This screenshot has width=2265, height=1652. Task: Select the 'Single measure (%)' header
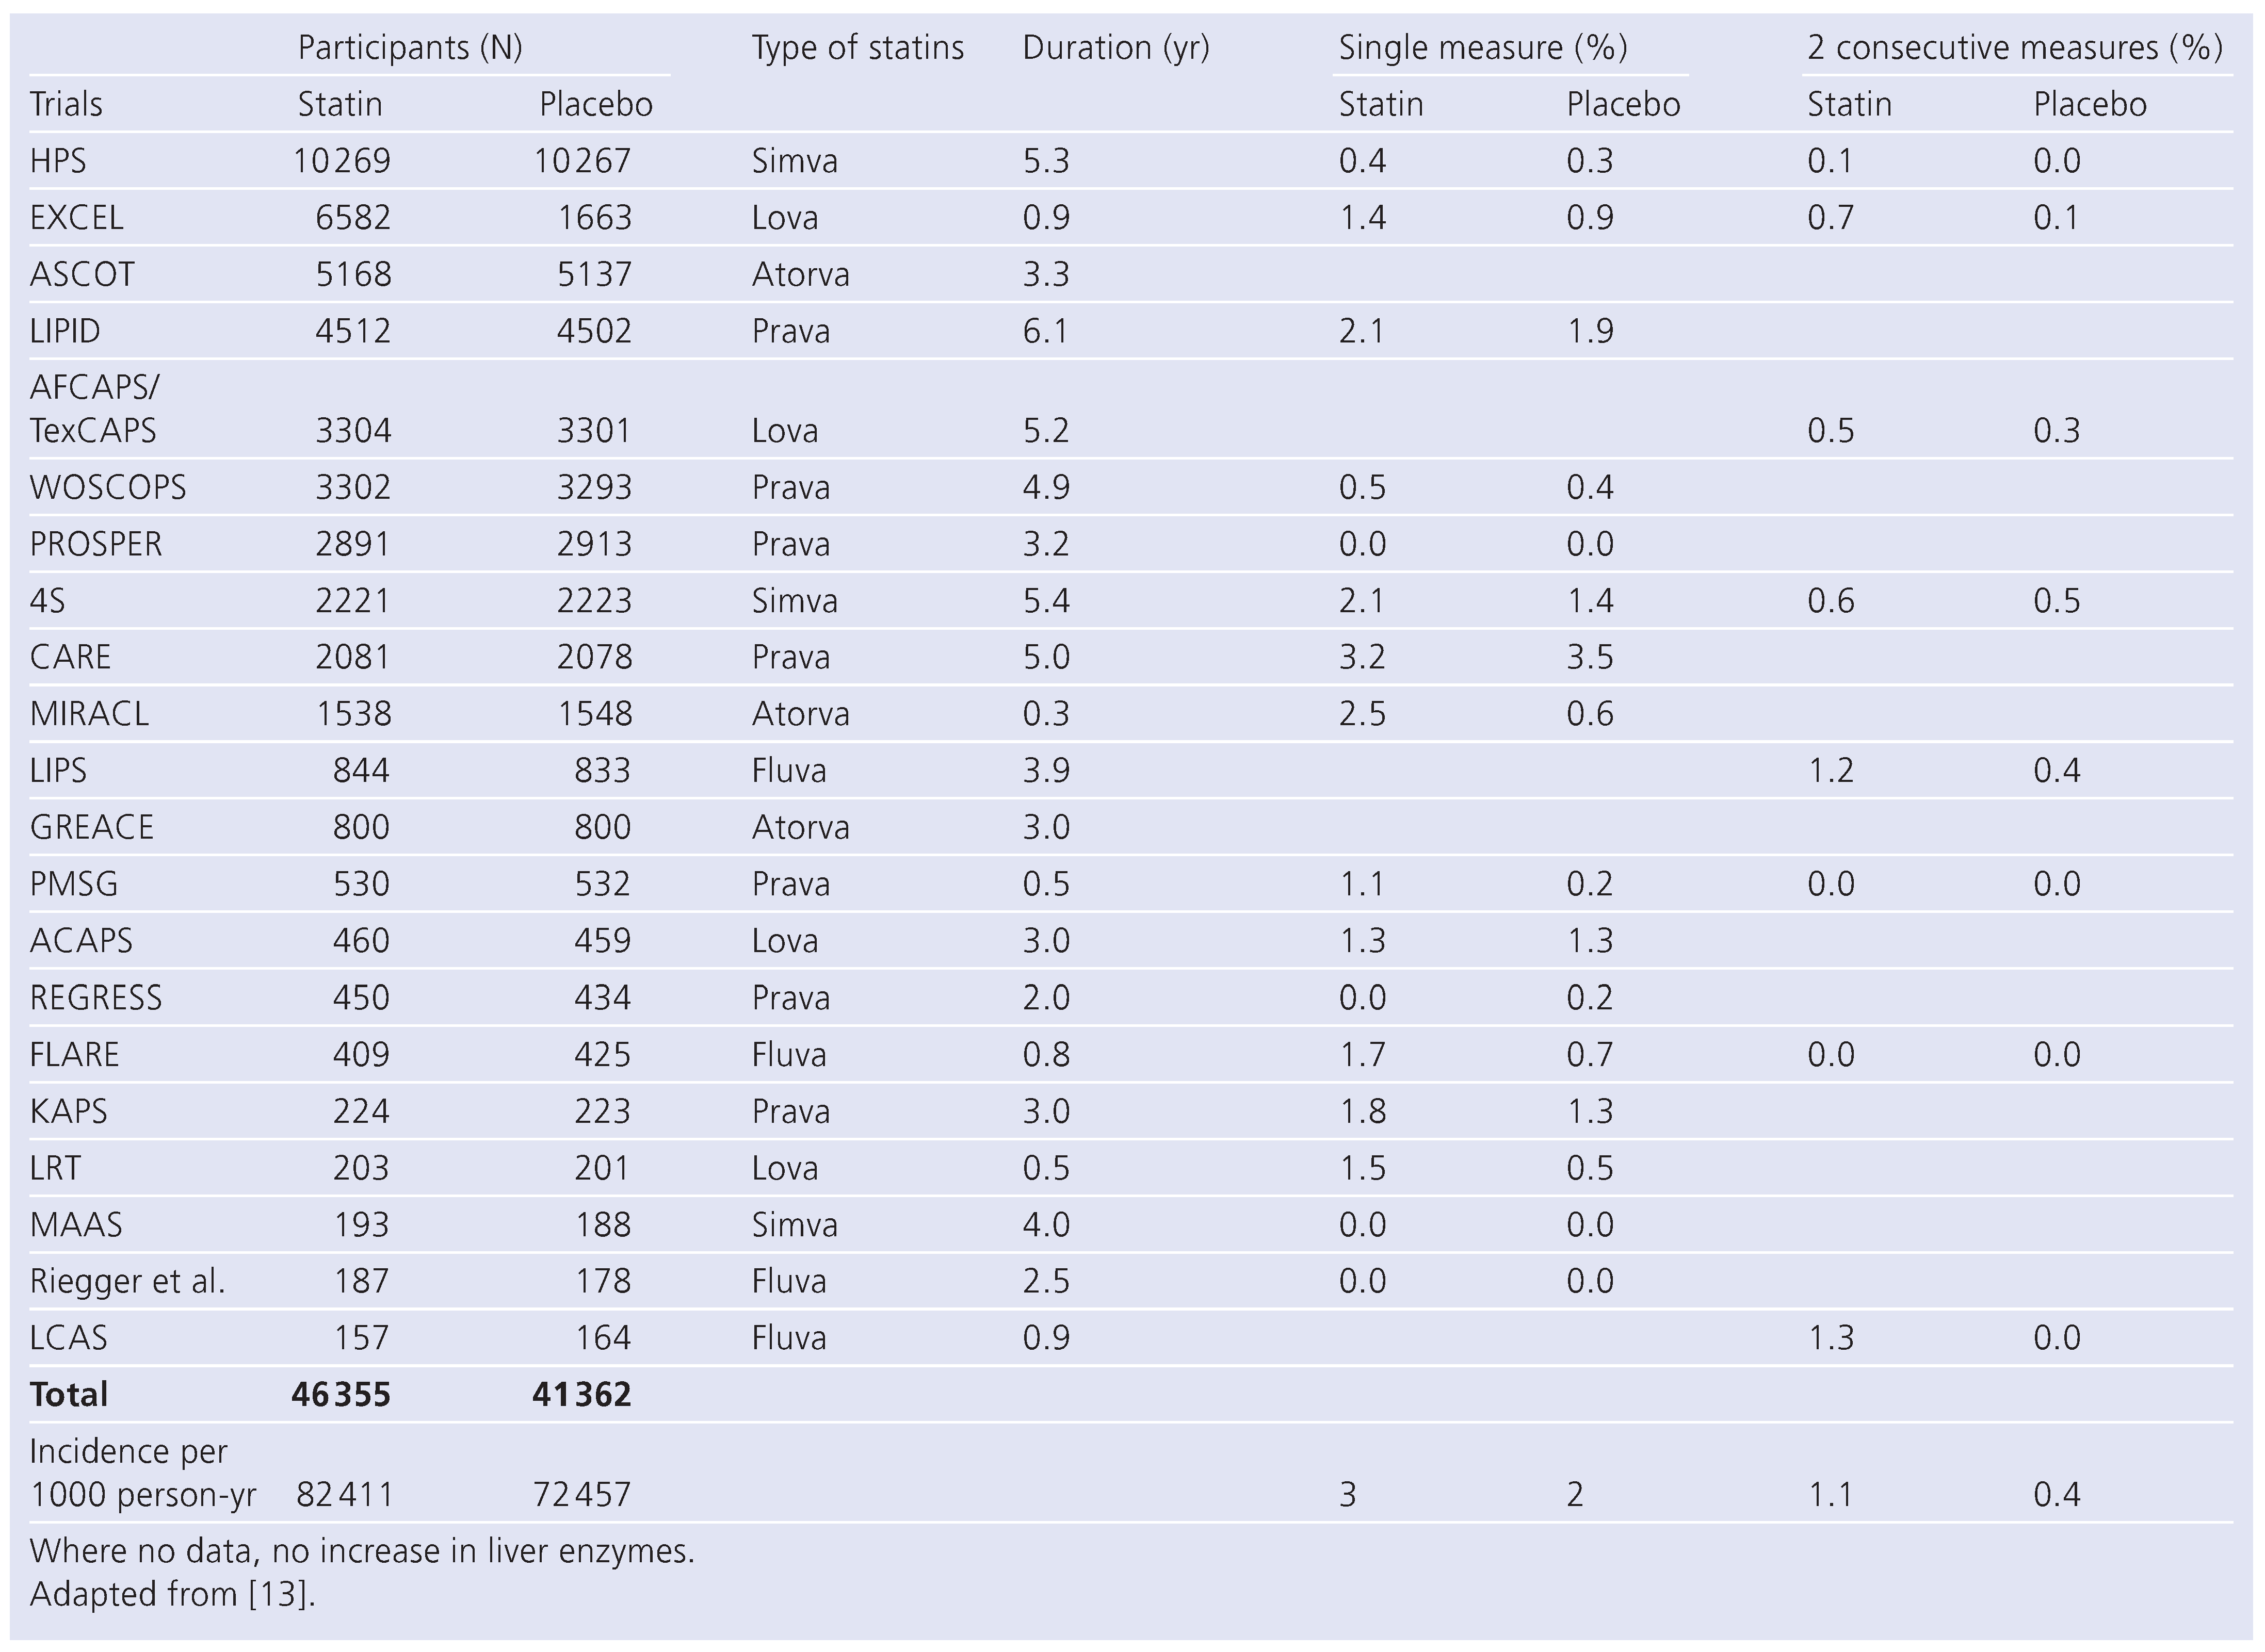[1483, 48]
